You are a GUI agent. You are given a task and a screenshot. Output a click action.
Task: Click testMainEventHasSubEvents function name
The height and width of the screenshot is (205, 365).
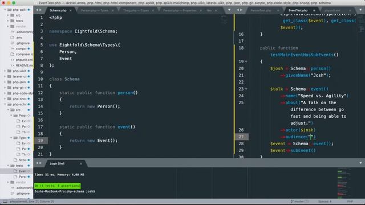coord(302,55)
